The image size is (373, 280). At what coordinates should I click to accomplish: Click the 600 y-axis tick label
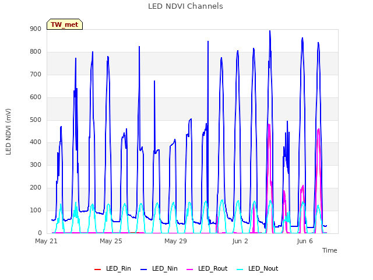tap(36, 97)
